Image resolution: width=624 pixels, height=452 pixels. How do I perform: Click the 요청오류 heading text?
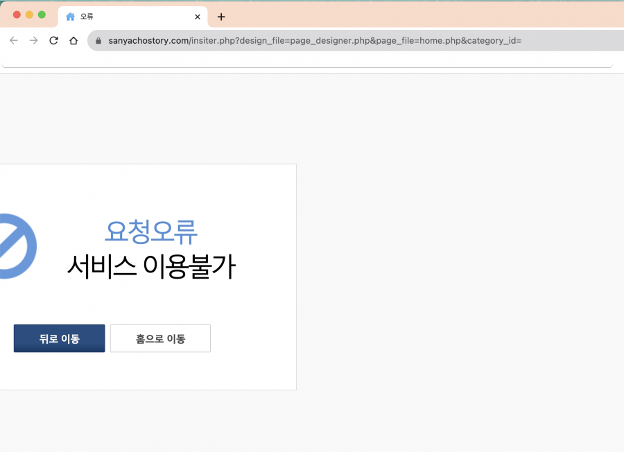(151, 231)
